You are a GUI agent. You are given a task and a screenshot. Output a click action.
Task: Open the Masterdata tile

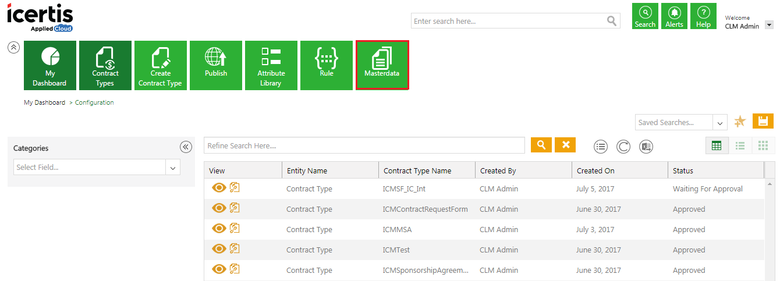382,65
